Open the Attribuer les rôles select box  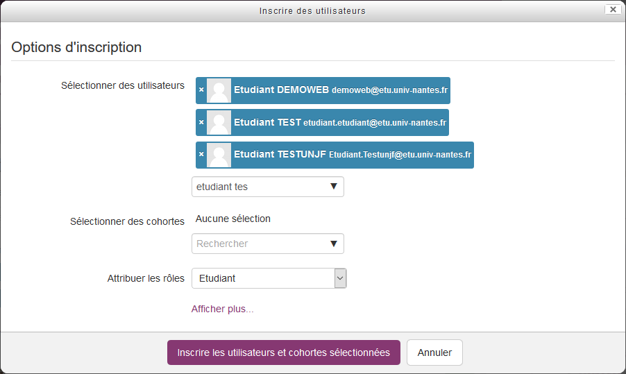(x=269, y=278)
